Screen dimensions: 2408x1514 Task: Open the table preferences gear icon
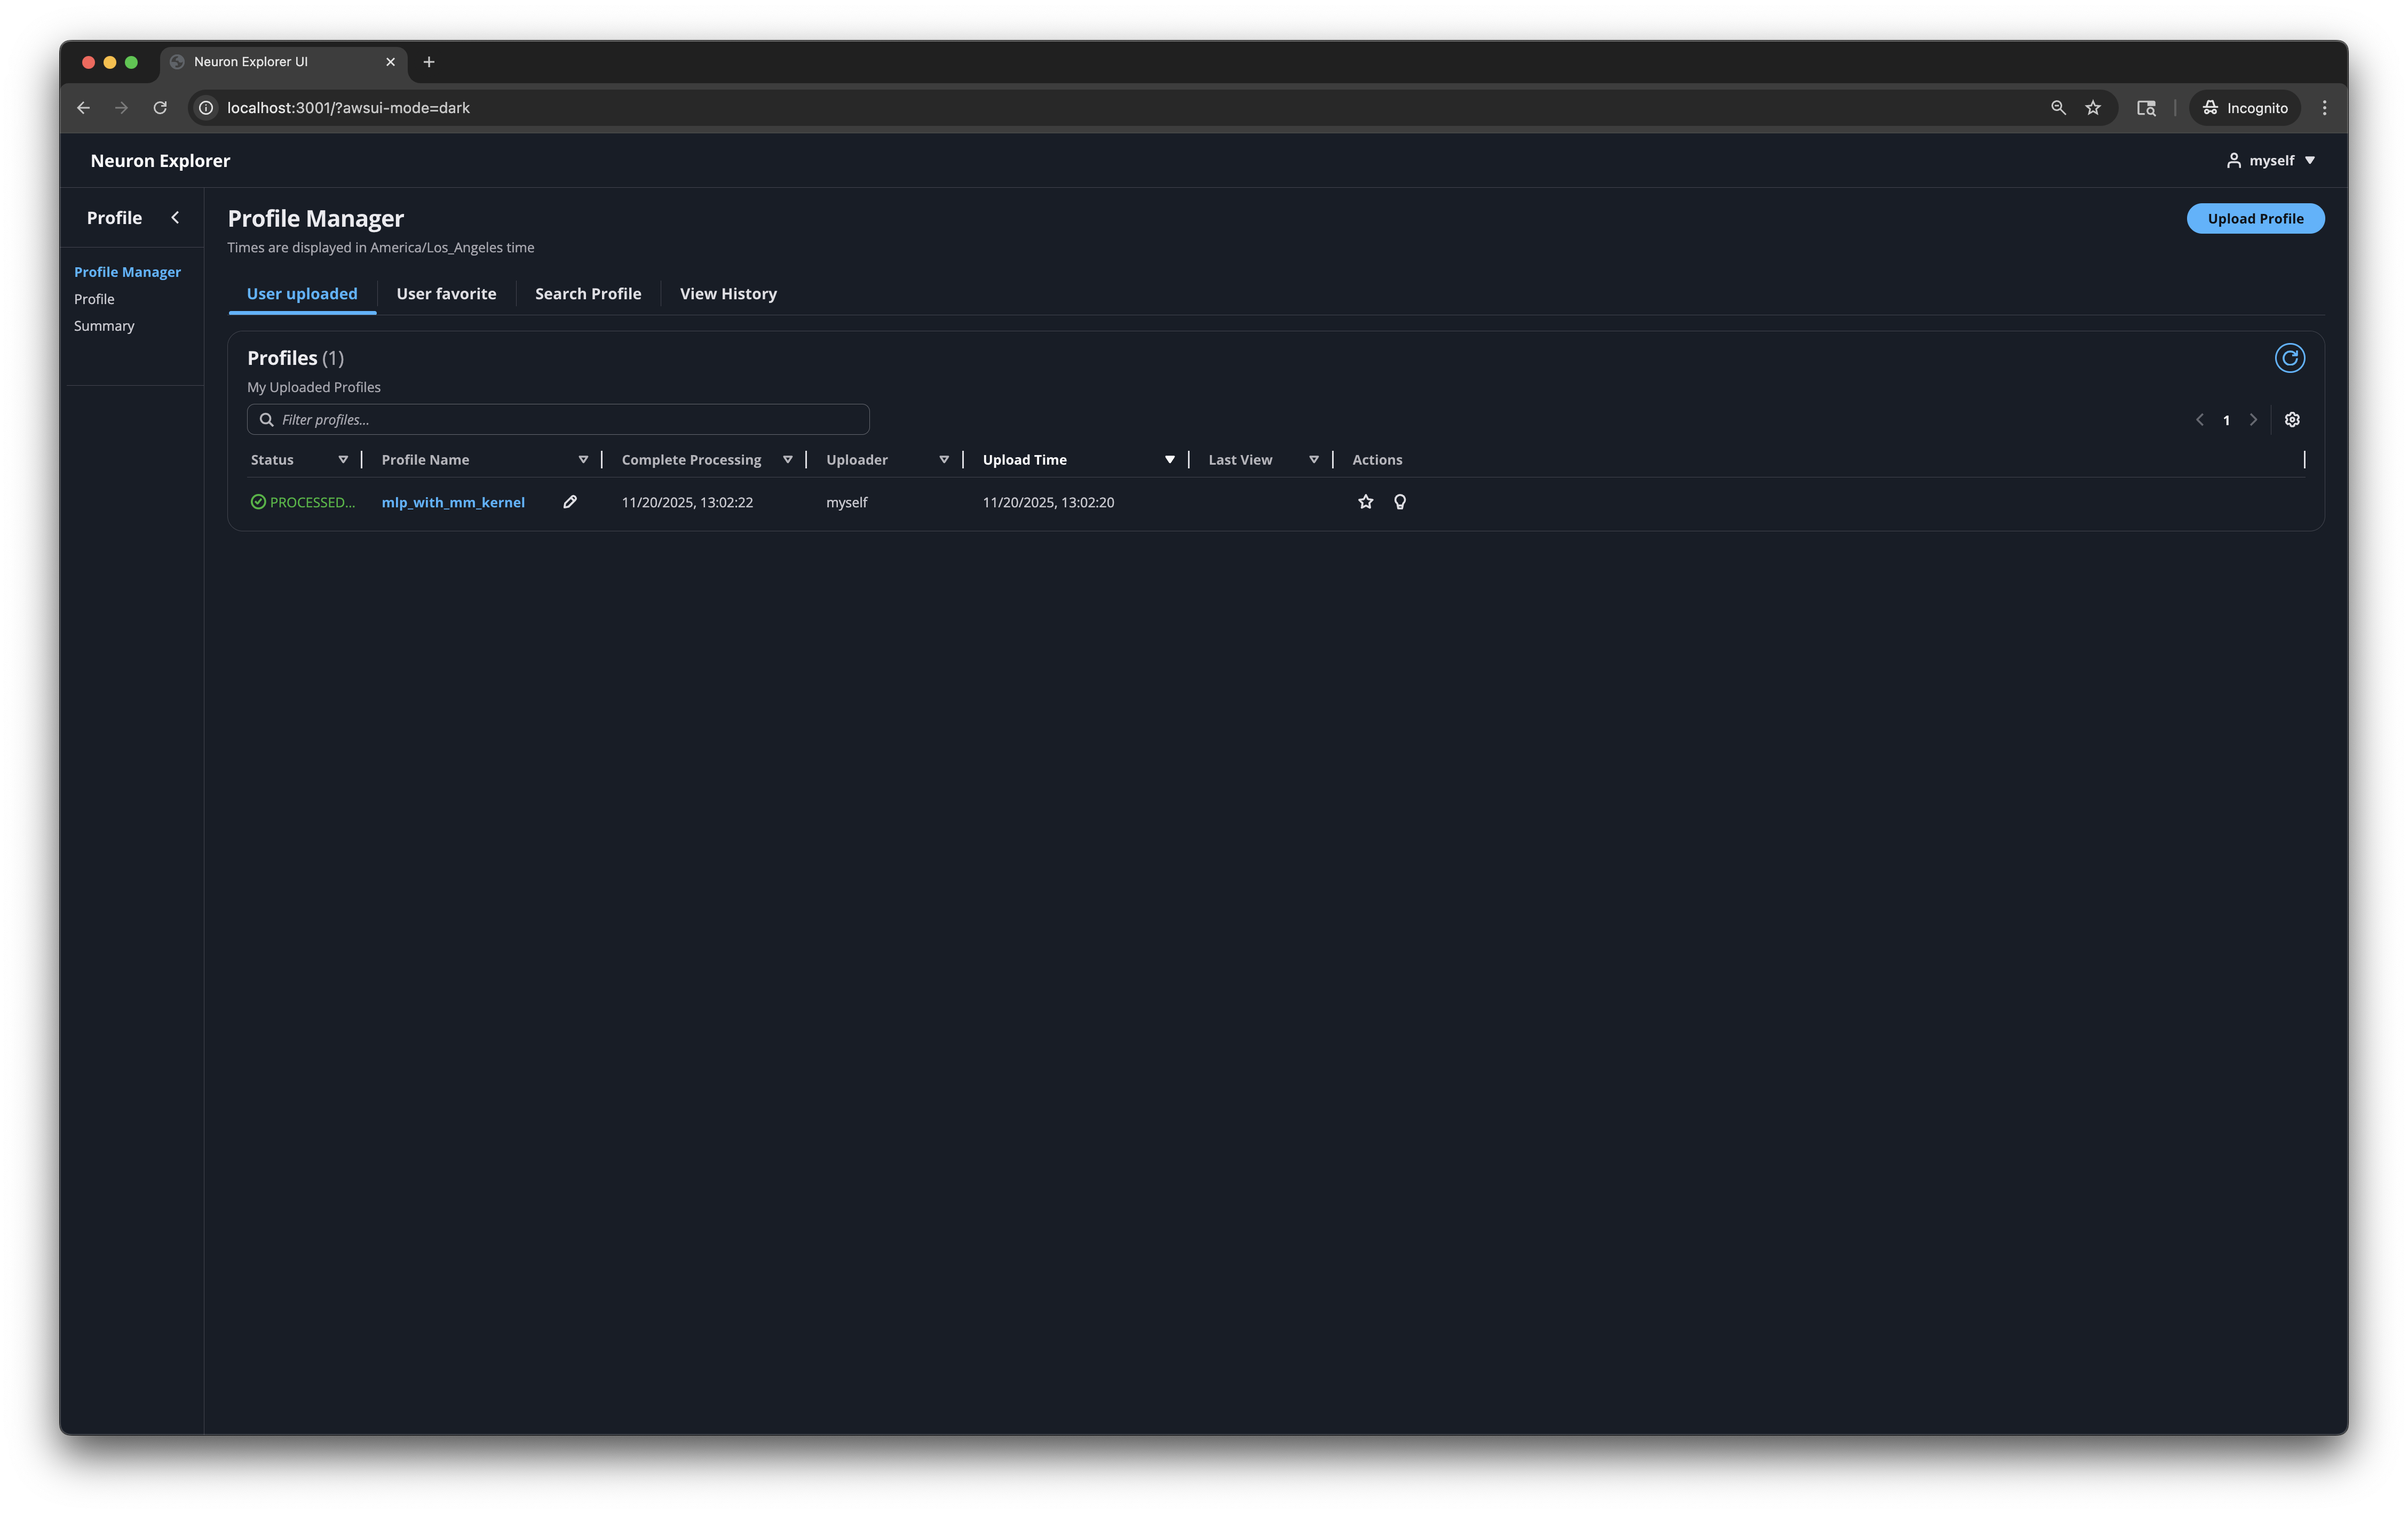(2292, 420)
